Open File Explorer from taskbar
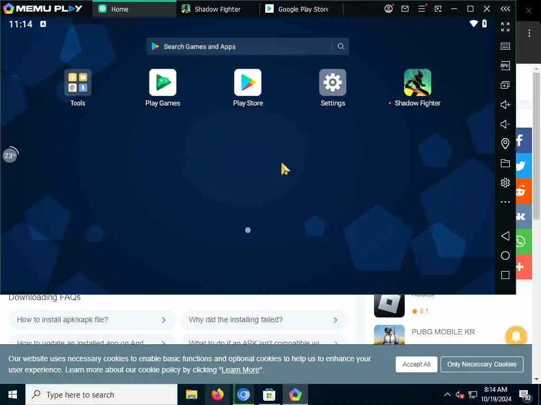Image resolution: width=541 pixels, height=405 pixels. (x=191, y=394)
